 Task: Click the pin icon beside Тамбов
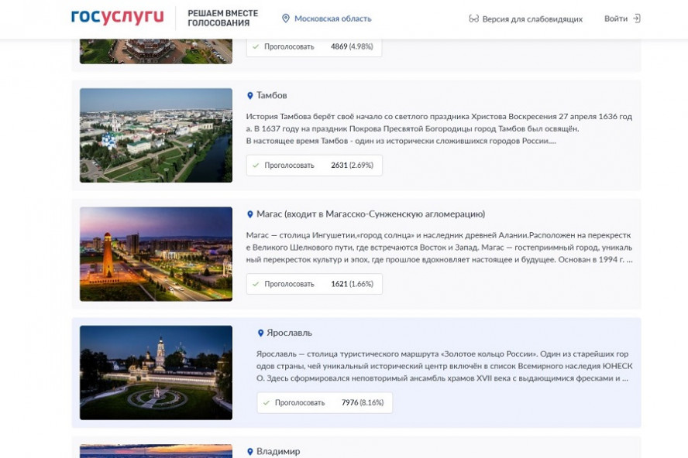click(250, 95)
